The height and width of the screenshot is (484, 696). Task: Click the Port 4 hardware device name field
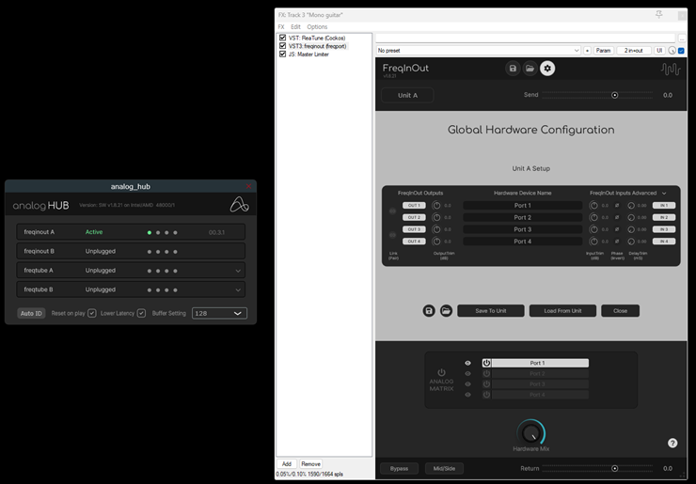(x=522, y=242)
